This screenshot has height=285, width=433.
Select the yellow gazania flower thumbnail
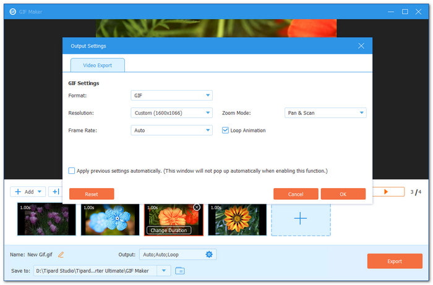point(237,220)
